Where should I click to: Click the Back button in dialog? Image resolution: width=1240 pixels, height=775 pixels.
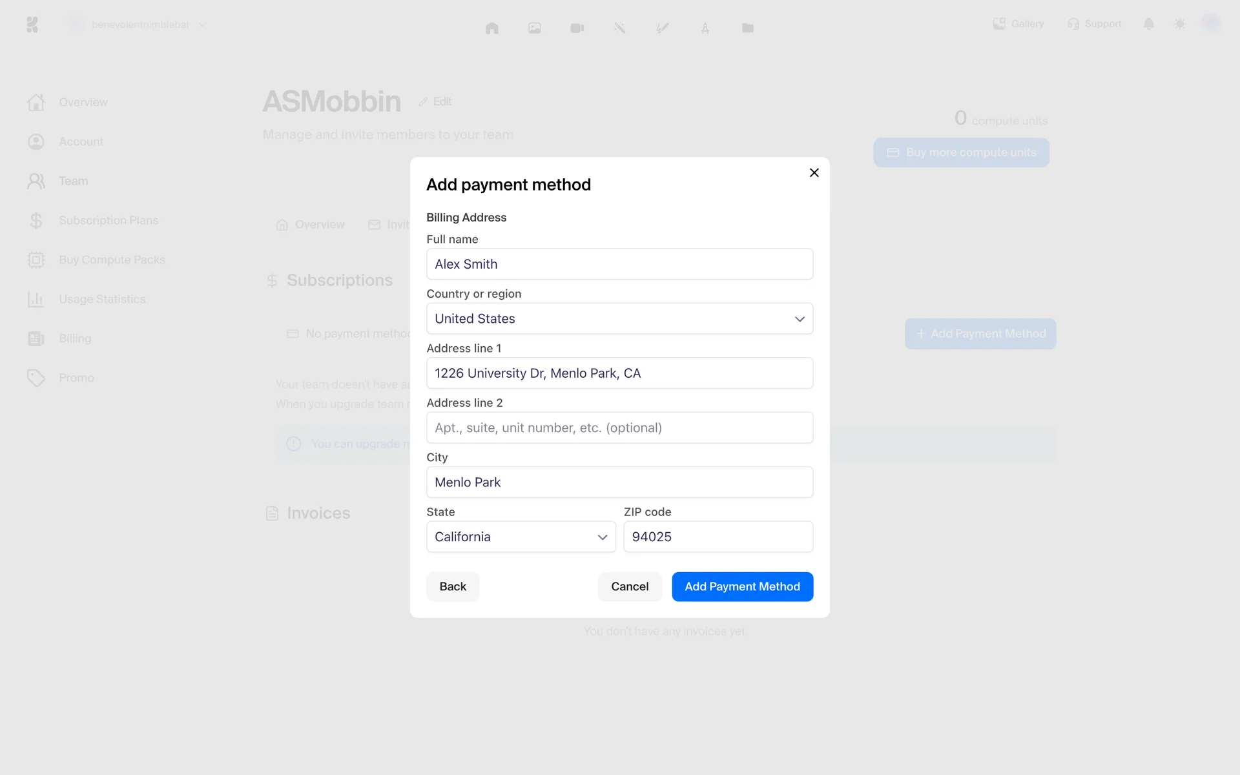[452, 586]
